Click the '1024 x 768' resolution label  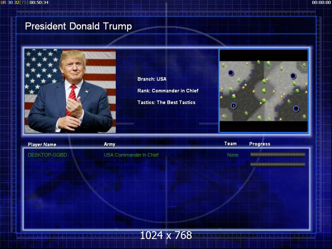(x=166, y=235)
